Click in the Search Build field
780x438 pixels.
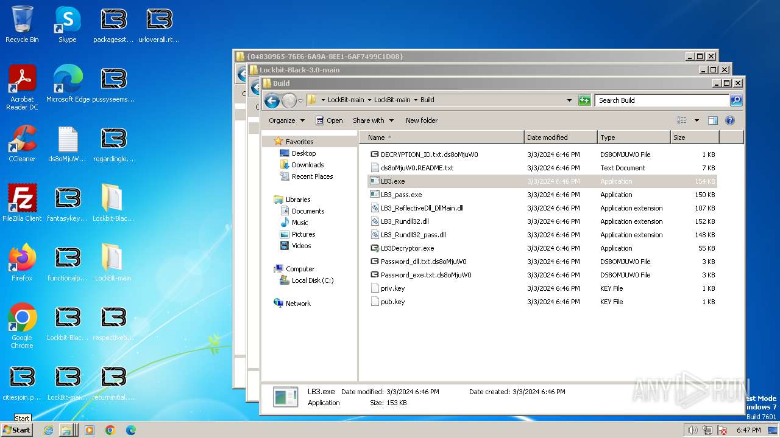coord(662,100)
